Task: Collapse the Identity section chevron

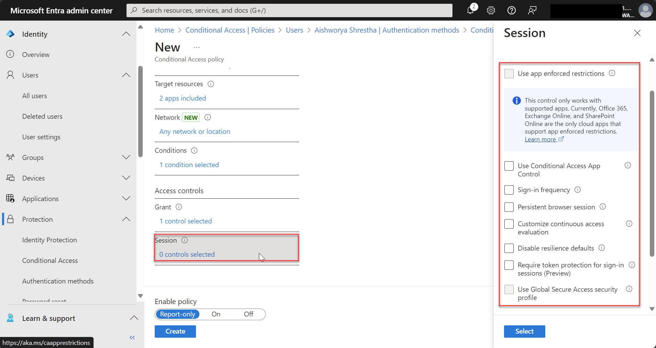Action: [126, 34]
